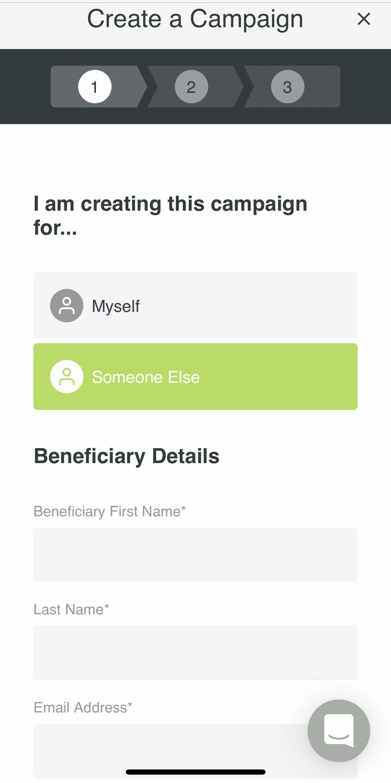Select the third step arrow segment
The image size is (391, 783).
click(292, 87)
